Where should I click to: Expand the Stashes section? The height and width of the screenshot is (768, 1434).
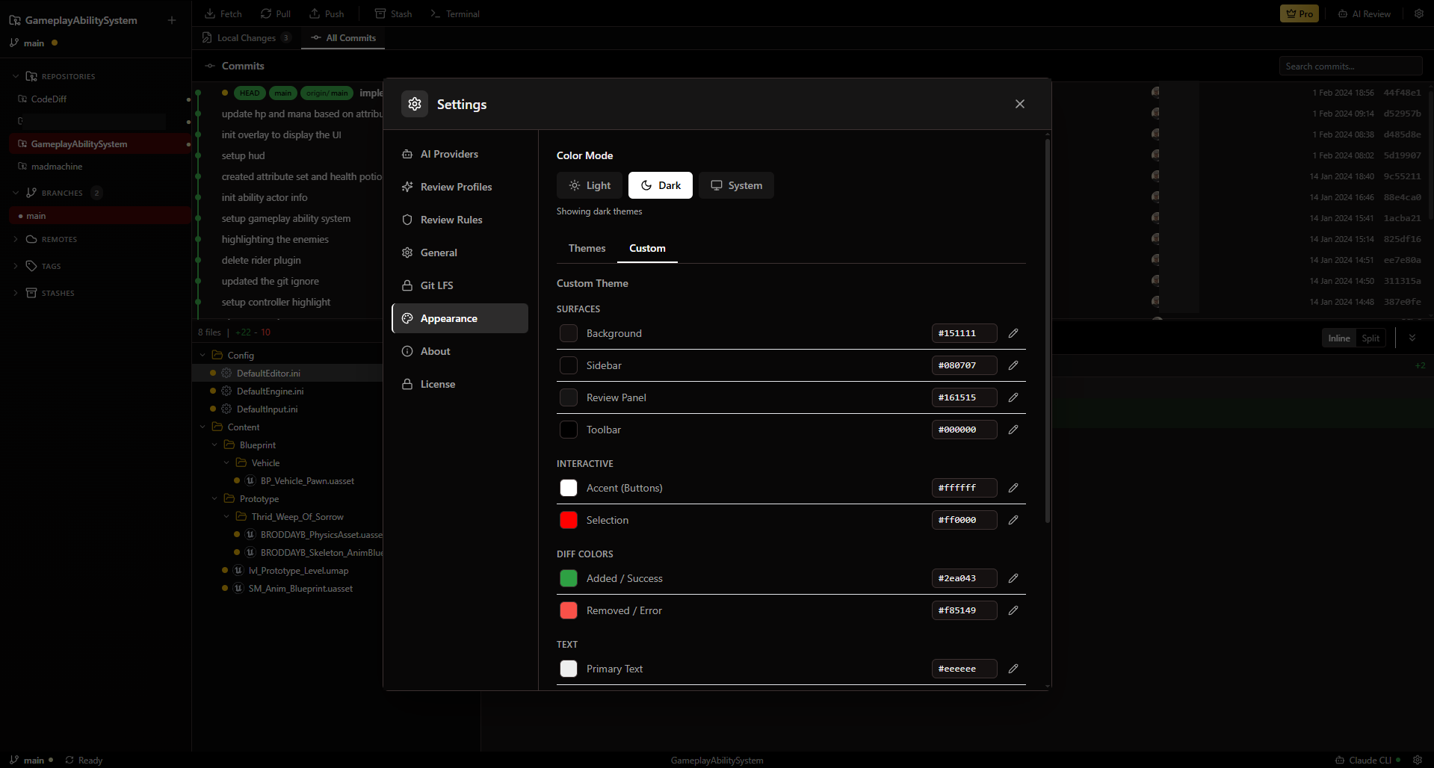click(16, 293)
